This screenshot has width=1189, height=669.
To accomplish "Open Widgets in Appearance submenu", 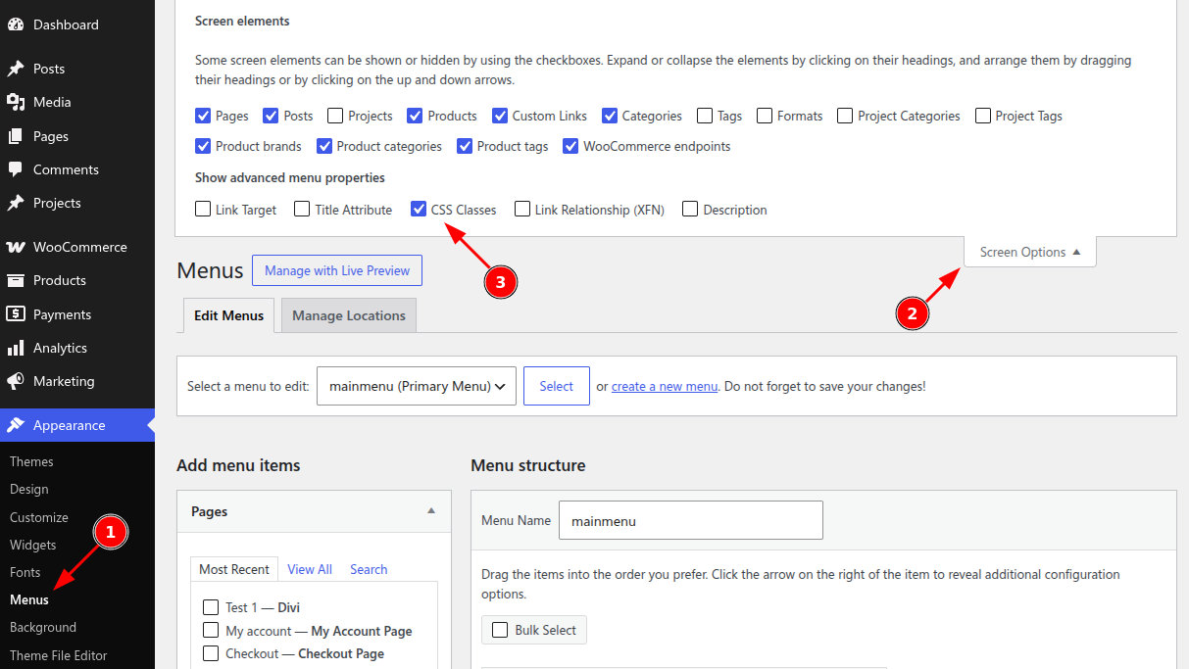I will click(x=33, y=545).
